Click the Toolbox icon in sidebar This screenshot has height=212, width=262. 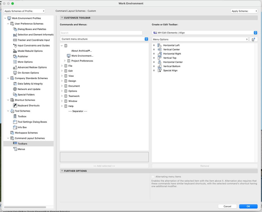[x=15, y=116]
